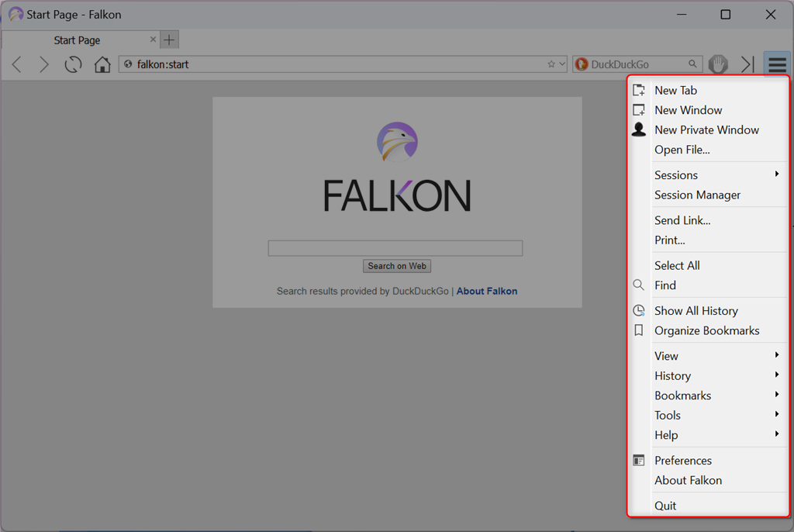Open About Falkon link on start page

487,291
